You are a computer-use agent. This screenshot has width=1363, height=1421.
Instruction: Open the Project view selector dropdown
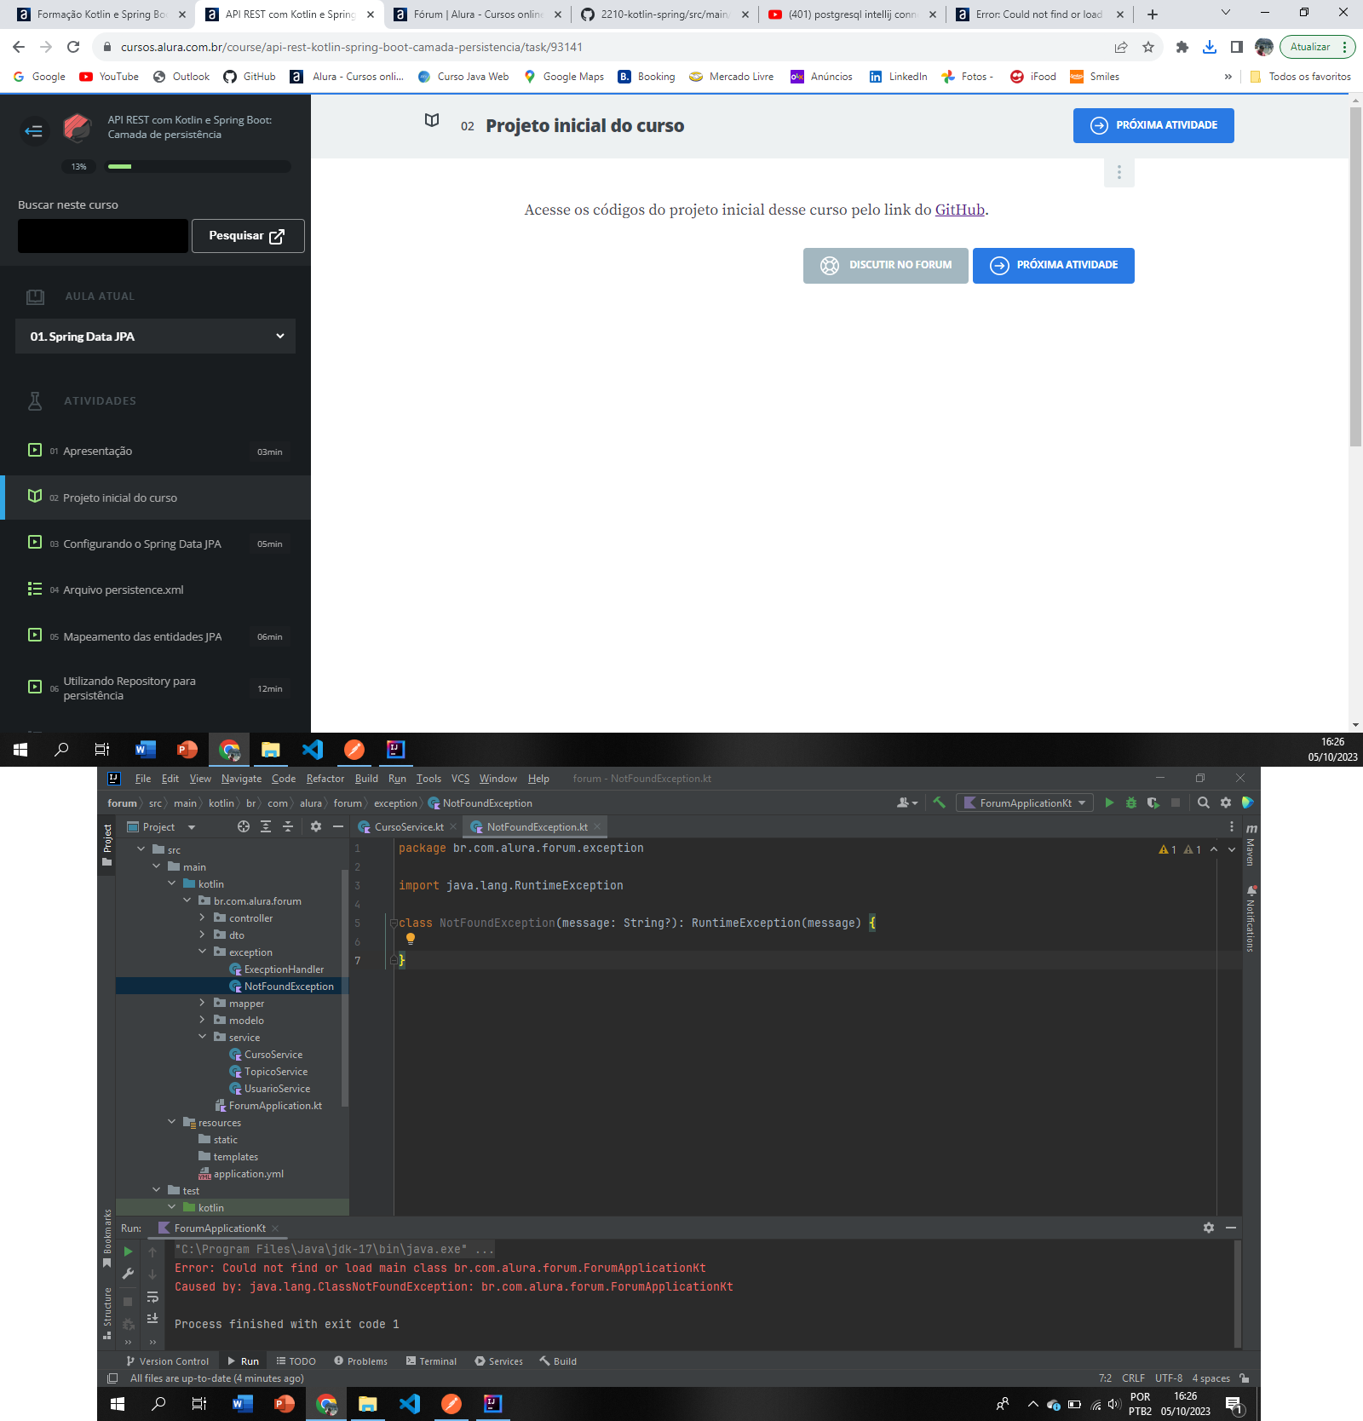click(161, 826)
